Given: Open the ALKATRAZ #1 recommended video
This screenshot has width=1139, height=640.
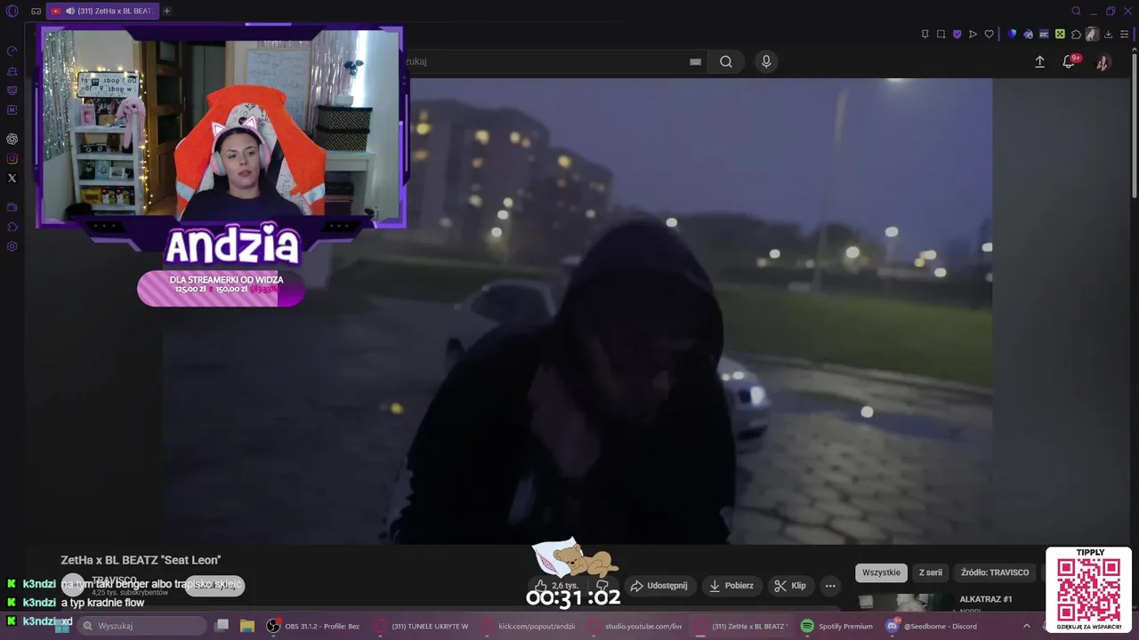Looking at the screenshot, I should [985, 599].
